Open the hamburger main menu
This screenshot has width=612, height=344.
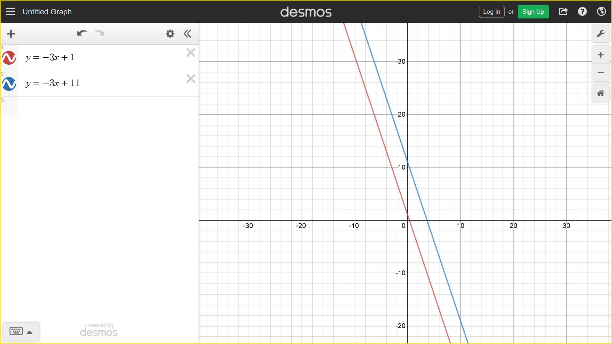11,12
